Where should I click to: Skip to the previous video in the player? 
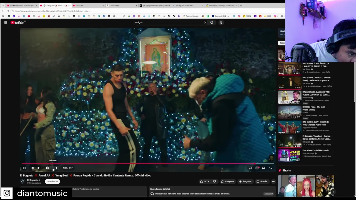click(x=32, y=168)
